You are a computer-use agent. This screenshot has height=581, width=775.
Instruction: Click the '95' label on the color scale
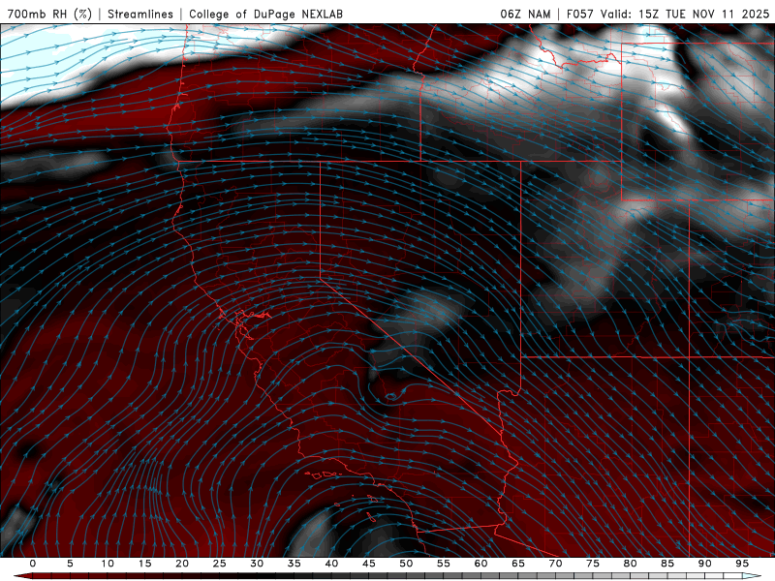click(742, 564)
